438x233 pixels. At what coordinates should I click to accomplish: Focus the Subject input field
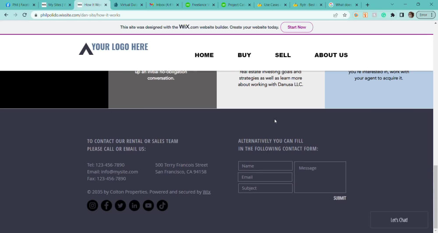tap(265, 188)
